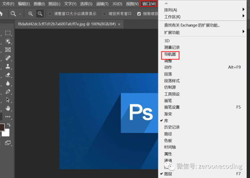
Task: Choose 时间轴 menu item
Action: tap(202, 147)
